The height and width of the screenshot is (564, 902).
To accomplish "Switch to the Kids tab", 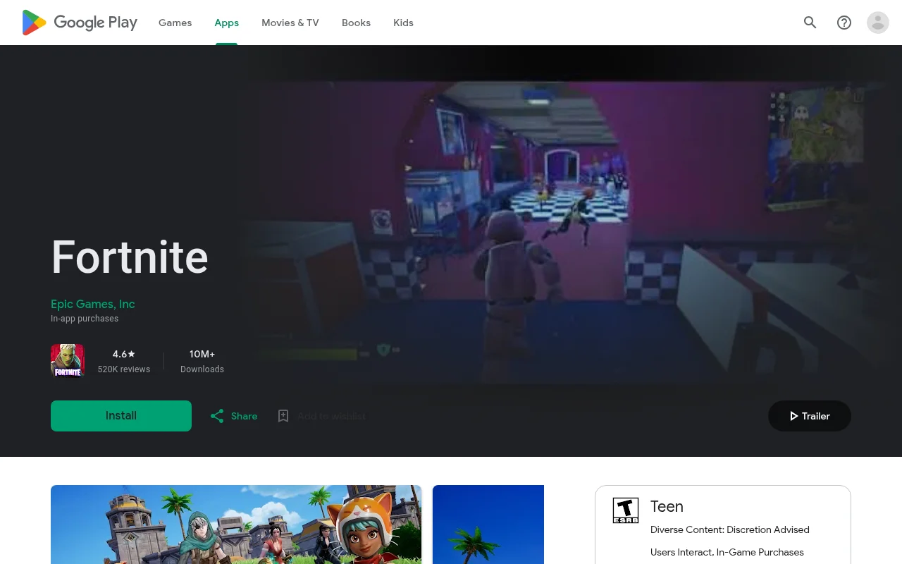I will 403,23.
